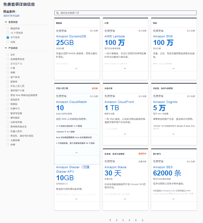The height and width of the screenshot is (223, 203).
Task: Click the search magnifier icon
Action: coord(58,13)
